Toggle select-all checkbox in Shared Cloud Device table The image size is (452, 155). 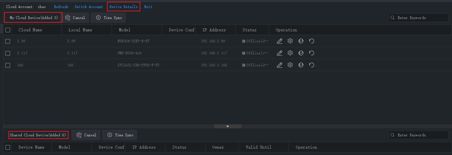coord(8,147)
